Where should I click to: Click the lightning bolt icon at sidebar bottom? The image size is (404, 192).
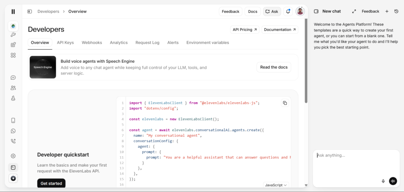point(13,178)
